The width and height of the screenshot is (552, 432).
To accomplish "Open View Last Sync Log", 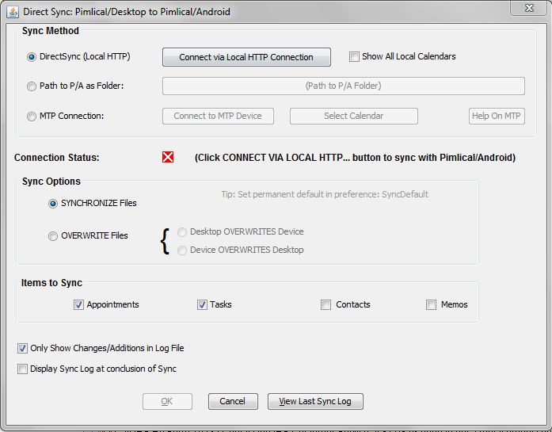I will coord(315,401).
